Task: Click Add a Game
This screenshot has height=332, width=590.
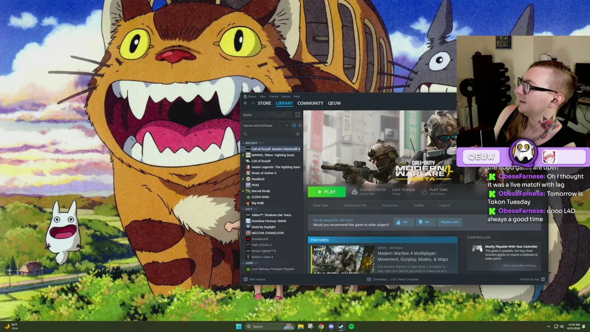Action: point(254,279)
